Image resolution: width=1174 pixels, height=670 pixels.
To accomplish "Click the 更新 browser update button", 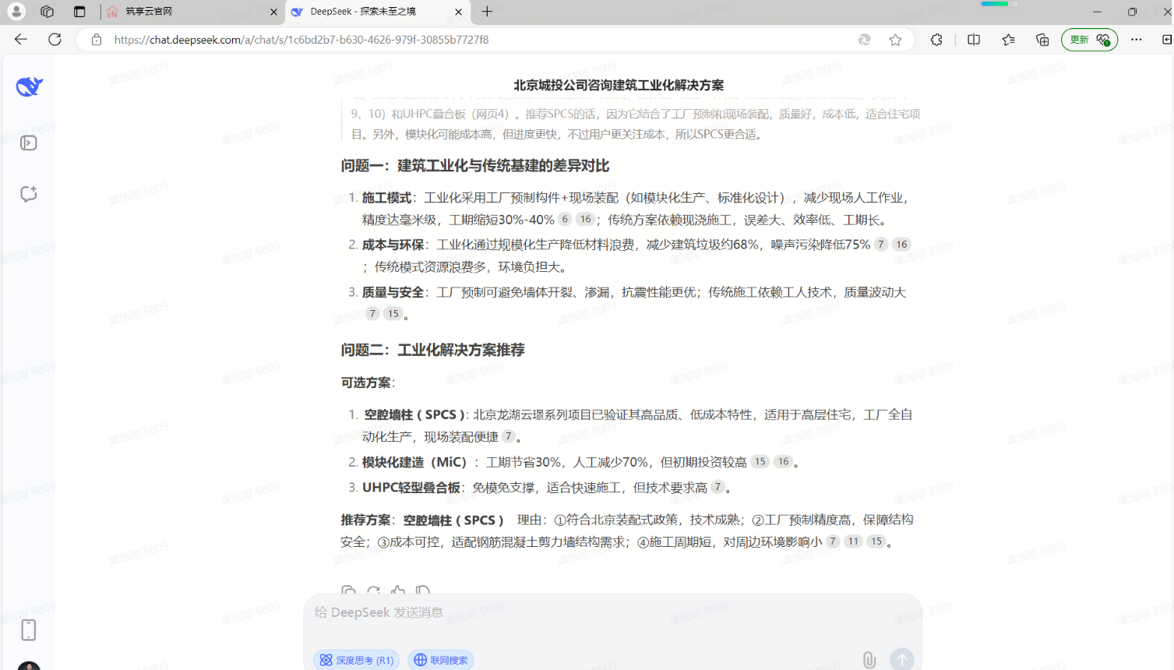I will (1088, 40).
